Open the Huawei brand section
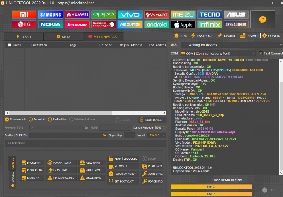The width and height of the screenshot is (283, 197). (77, 15)
